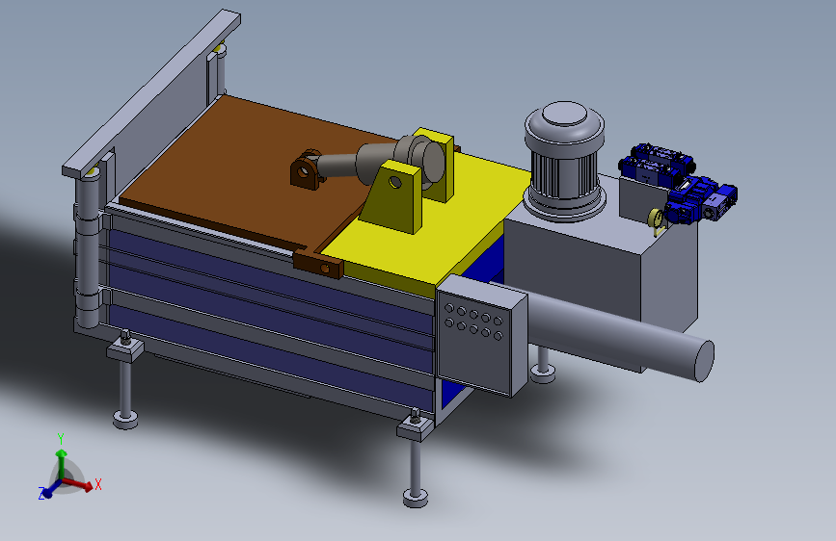Click the blue Z axis of the triad
Viewport: 836px width, 541px height.
pyautogui.click(x=51, y=489)
